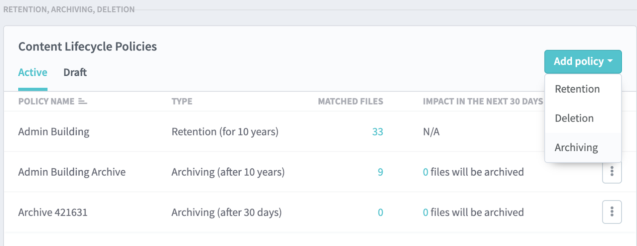This screenshot has height=246, width=637.
Task: Open the three-dot menu for Archive 421631
Action: click(x=612, y=212)
